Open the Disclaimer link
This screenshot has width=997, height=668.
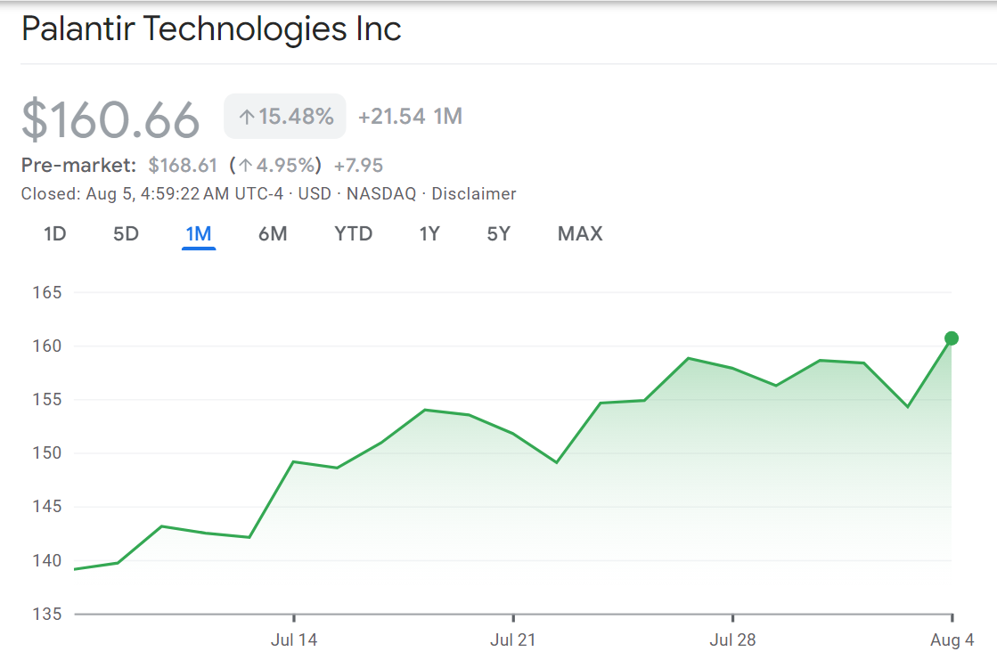pyautogui.click(x=473, y=193)
